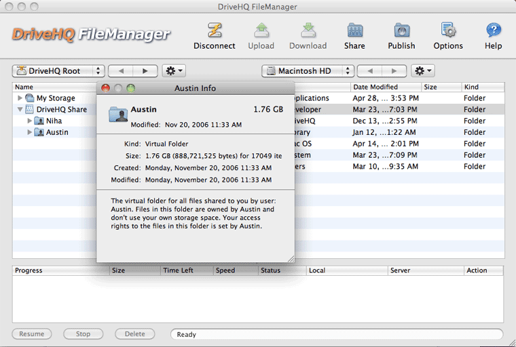516x347 pixels.
Task: Click the 1.76 GB size in Info header
Action: 268,109
